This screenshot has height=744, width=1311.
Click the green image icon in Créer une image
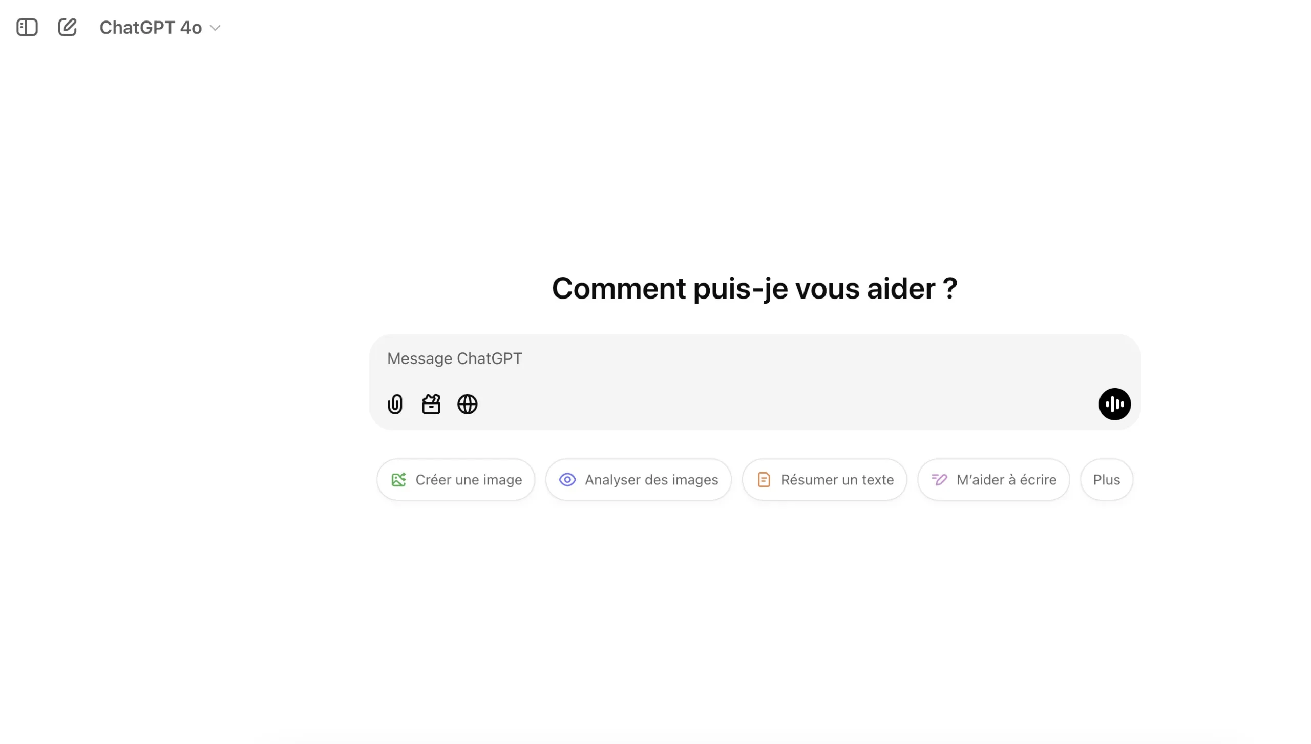[x=398, y=480]
